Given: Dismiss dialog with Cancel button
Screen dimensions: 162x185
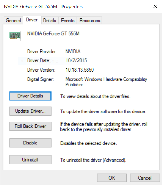Looking at the screenshot, I should pos(145,178).
